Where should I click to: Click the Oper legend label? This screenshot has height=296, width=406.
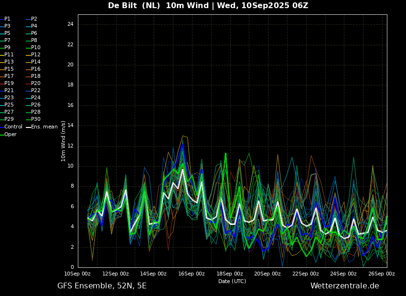coord(11,135)
